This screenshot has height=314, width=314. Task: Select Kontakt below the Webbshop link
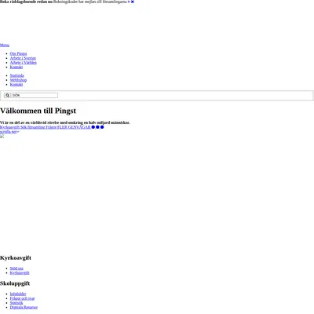[16, 84]
